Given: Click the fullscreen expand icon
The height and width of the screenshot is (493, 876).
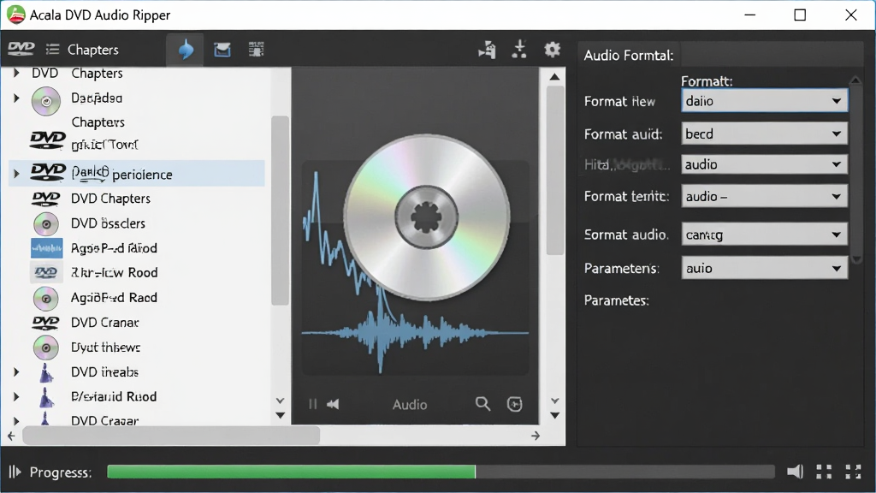Looking at the screenshot, I should (x=853, y=472).
